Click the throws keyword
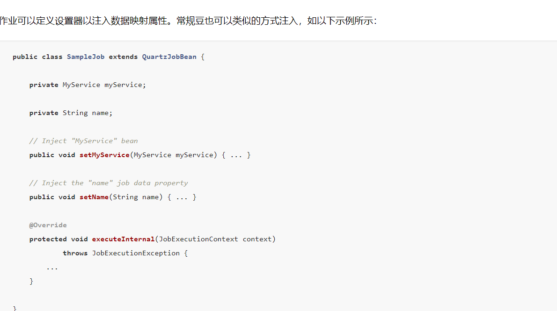 pyautogui.click(x=75, y=253)
